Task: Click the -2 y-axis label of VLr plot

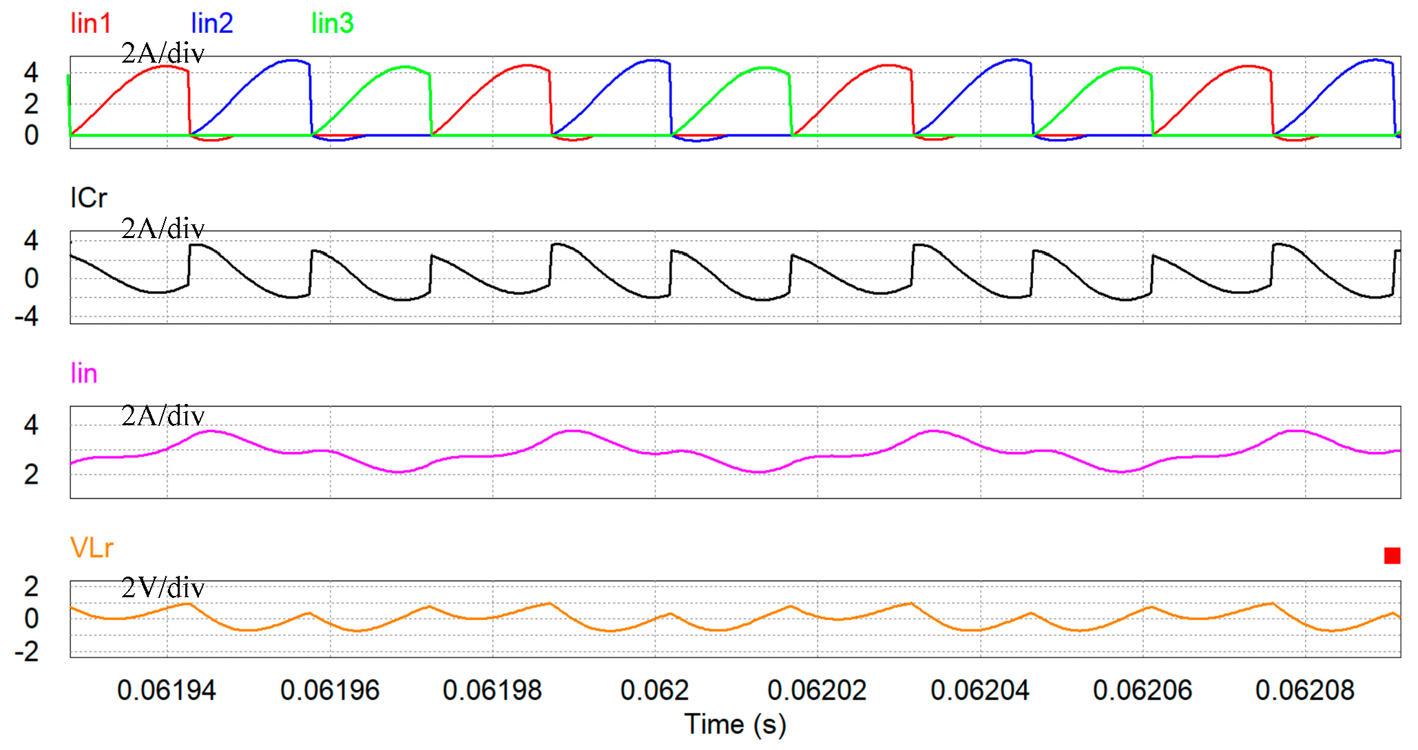Action: (x=27, y=652)
